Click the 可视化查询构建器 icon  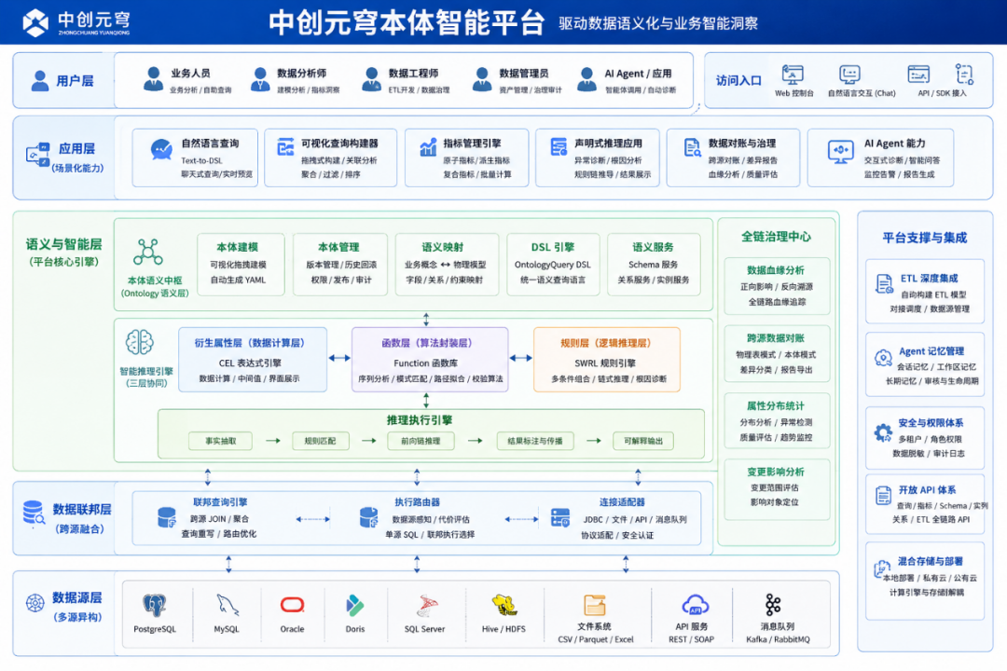coord(285,147)
